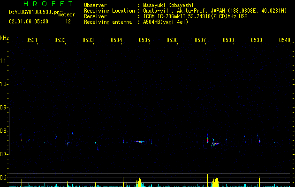Click the 1.1 kHz frequency label
295x187 pixels.
[x=4, y=61]
